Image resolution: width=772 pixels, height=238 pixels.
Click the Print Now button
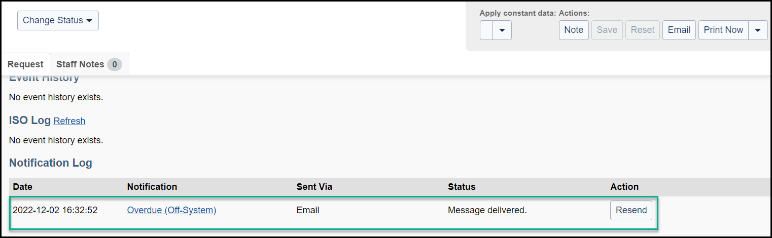(723, 30)
